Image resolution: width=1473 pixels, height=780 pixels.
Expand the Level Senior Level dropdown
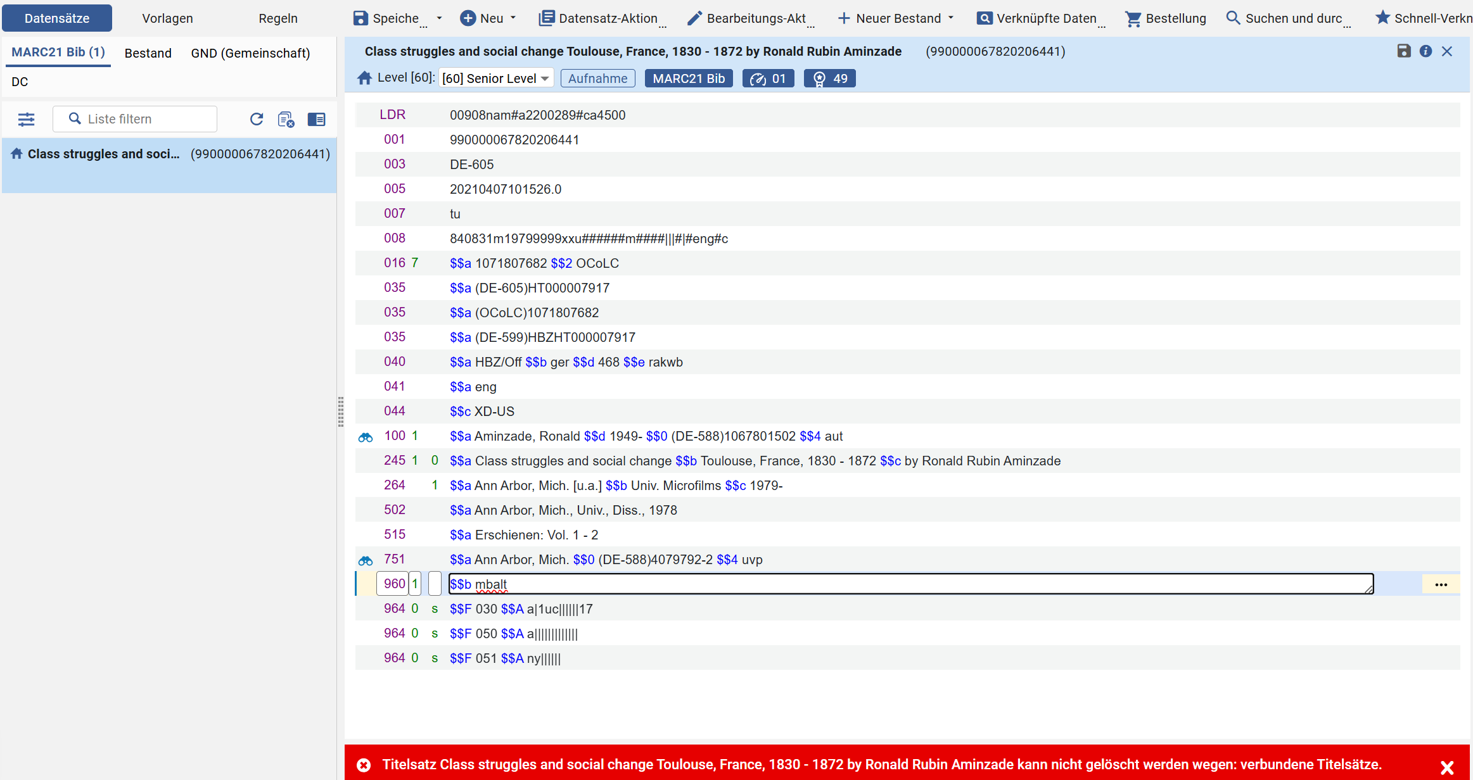pyautogui.click(x=496, y=79)
